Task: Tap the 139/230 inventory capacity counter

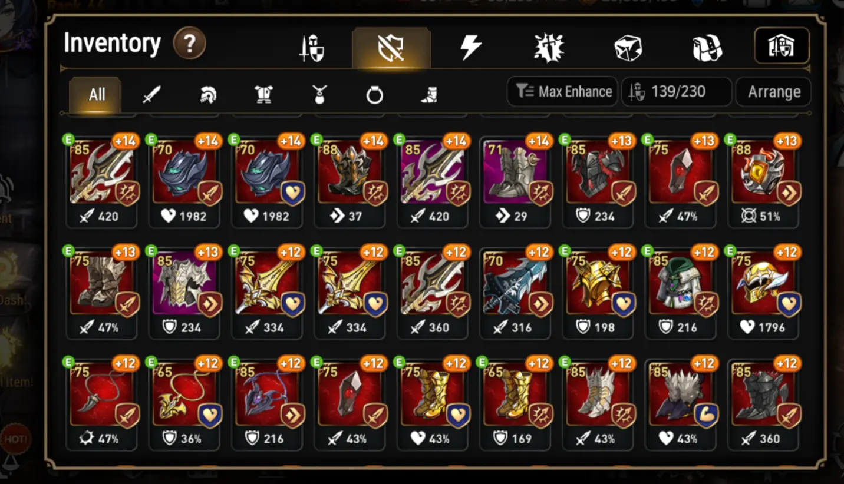Action: click(677, 92)
